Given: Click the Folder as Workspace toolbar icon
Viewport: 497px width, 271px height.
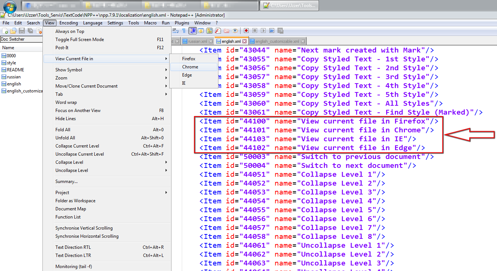Looking at the screenshot, I should point(227,31).
